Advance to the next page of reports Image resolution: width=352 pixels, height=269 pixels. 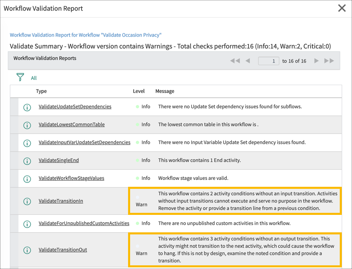pos(316,60)
